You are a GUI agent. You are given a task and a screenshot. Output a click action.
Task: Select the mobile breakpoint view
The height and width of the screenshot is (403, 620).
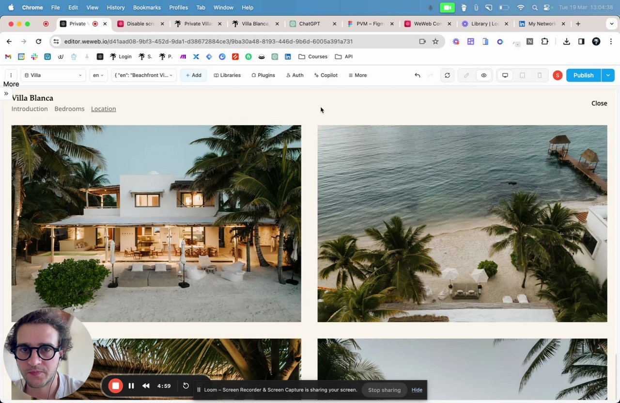click(539, 75)
